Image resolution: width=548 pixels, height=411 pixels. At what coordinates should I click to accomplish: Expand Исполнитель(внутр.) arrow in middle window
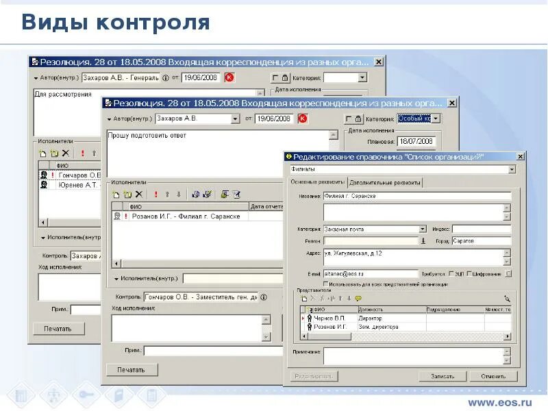[x=116, y=279]
